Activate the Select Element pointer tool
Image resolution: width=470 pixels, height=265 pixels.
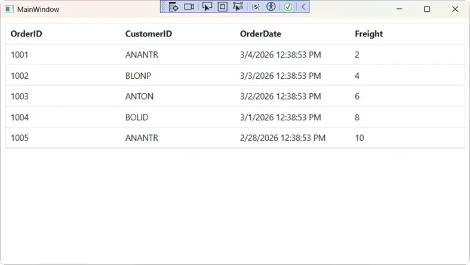coord(207,7)
